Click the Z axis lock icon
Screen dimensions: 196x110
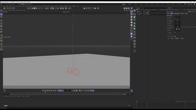coord(12,8)
